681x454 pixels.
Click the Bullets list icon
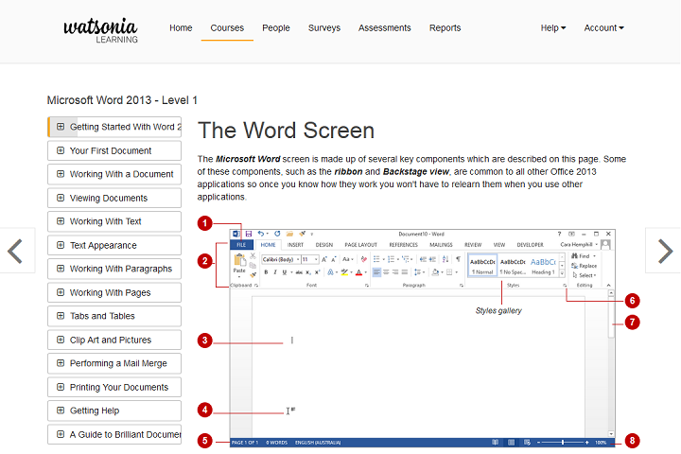(376, 259)
